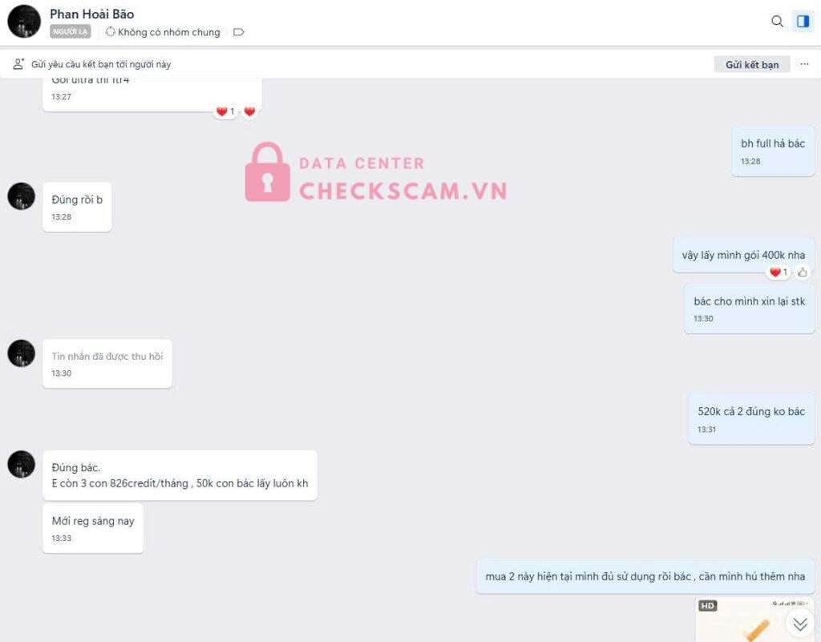
Task: Open the HD image thumbnail at the bottom
Action: 755,620
